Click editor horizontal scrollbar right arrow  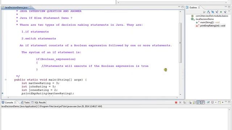(x=177, y=97)
